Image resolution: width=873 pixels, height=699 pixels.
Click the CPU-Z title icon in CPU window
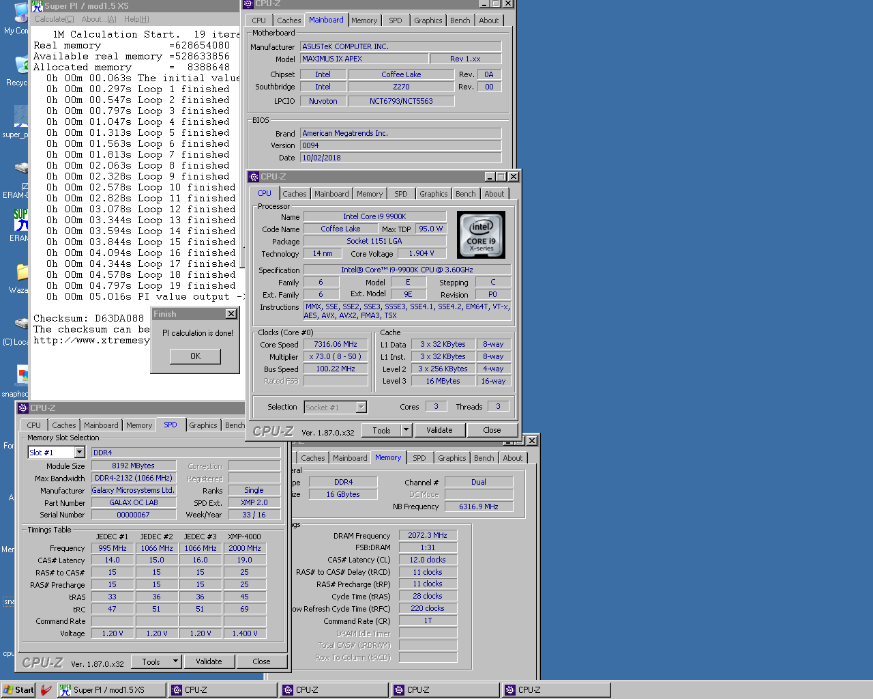[254, 177]
